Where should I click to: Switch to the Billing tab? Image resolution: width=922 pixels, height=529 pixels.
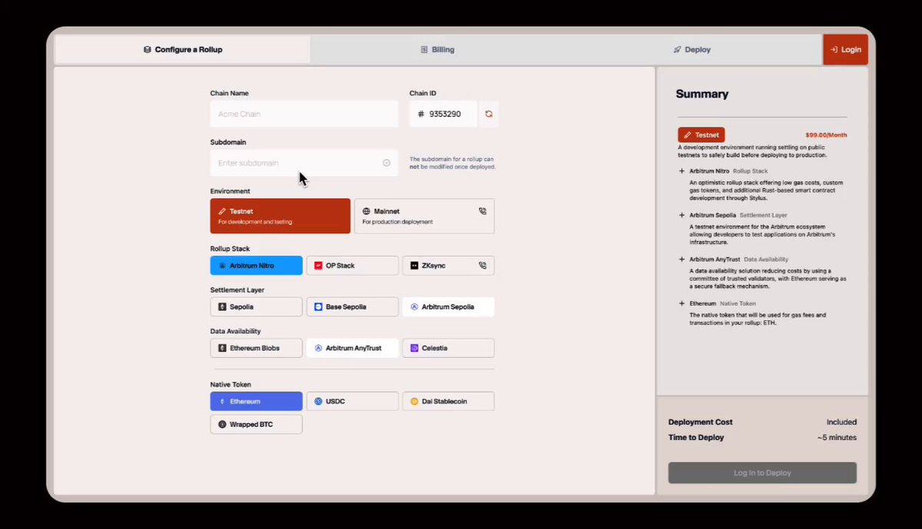pos(438,49)
